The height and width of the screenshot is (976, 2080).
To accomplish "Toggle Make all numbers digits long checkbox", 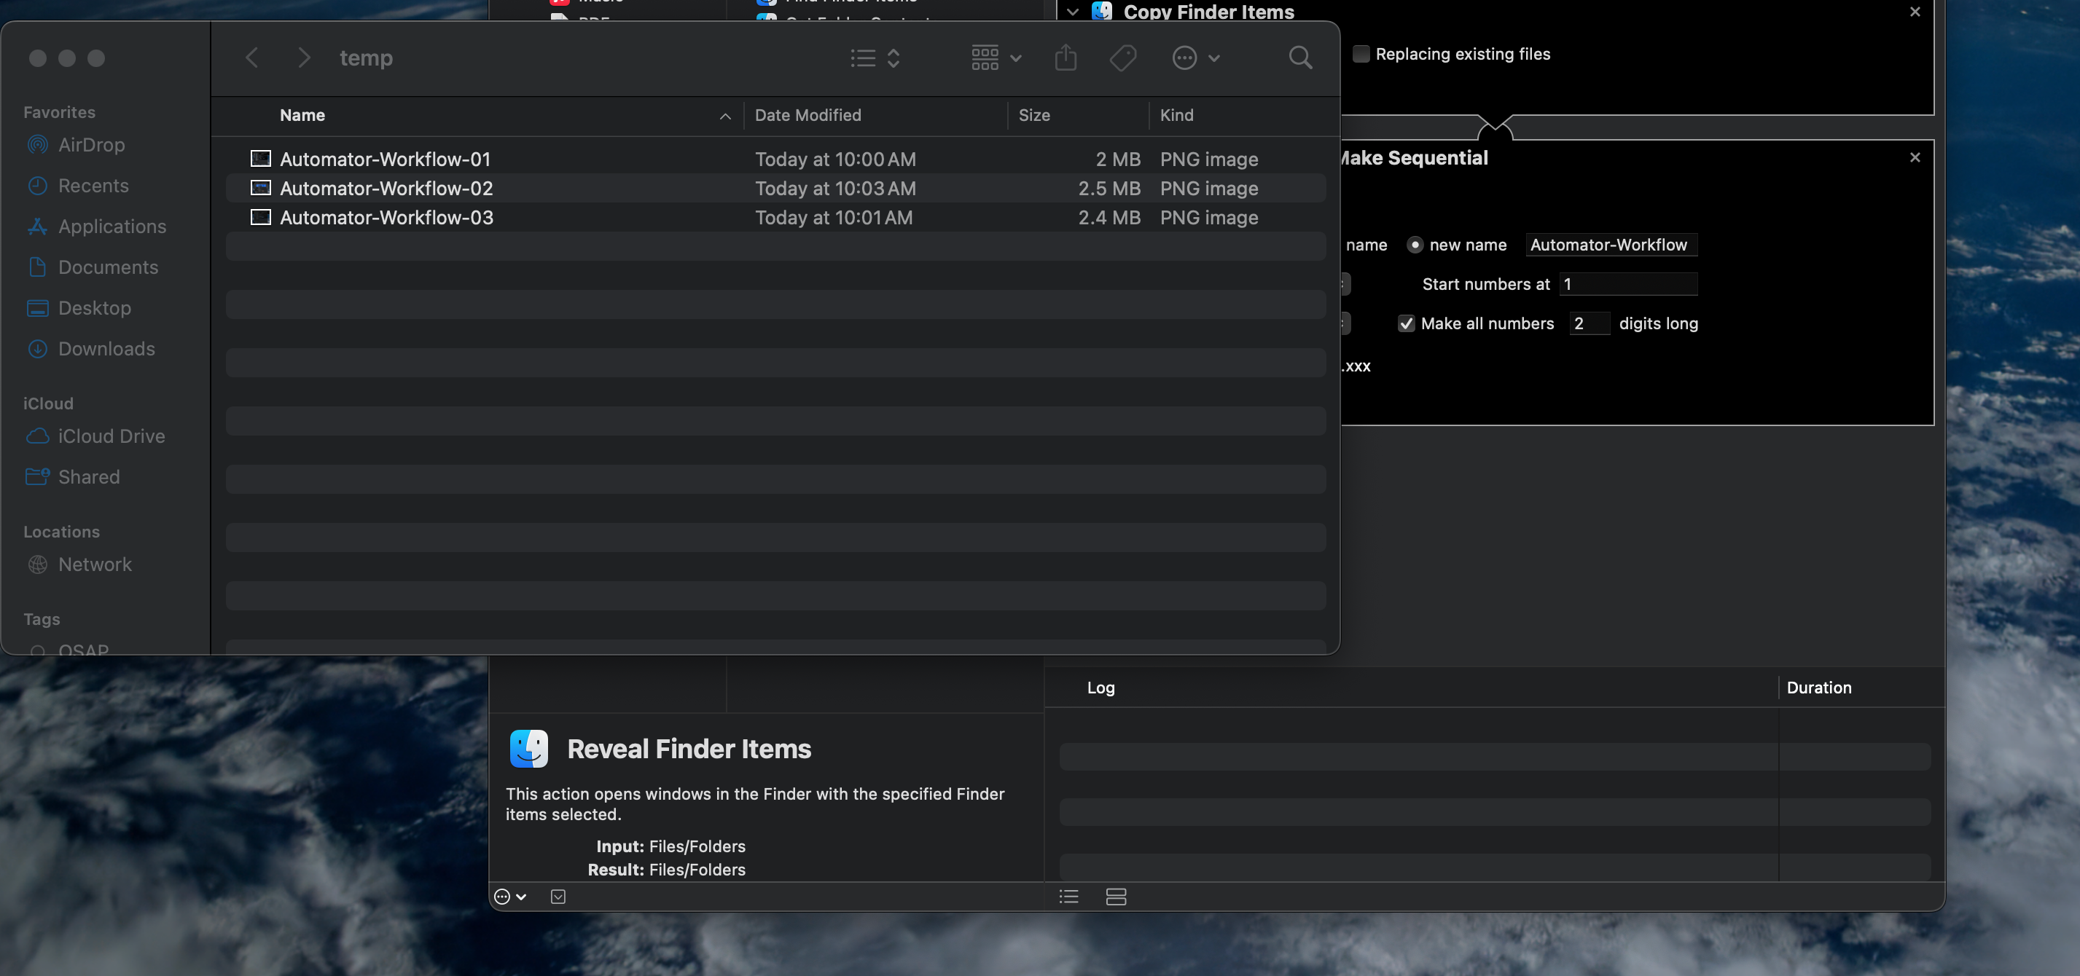I will click(1406, 323).
